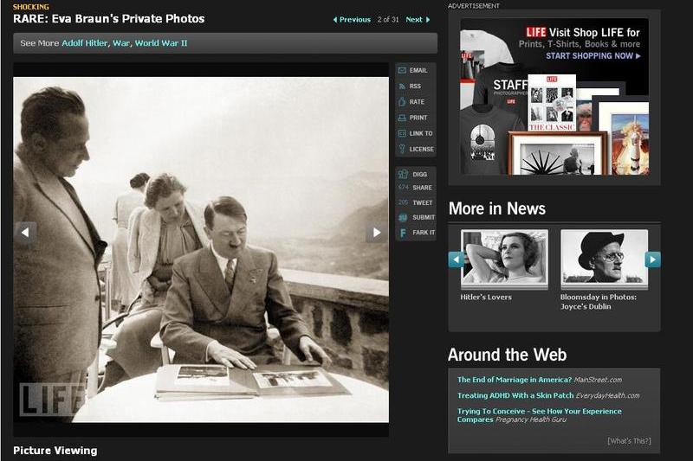Click the Submit social icon
Viewport: 693px width, 461px height.
[403, 217]
